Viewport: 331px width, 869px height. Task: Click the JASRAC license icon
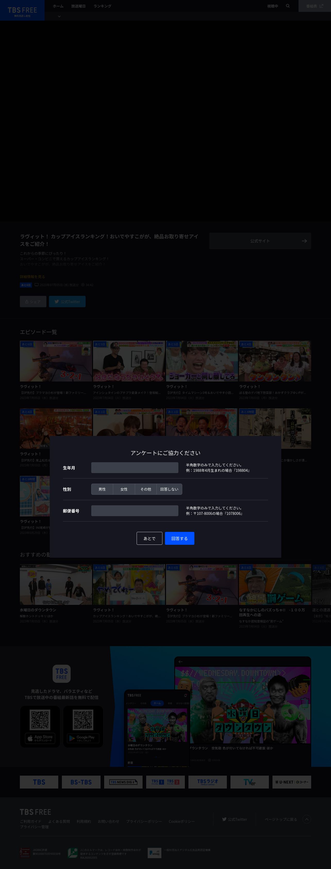pos(25,853)
